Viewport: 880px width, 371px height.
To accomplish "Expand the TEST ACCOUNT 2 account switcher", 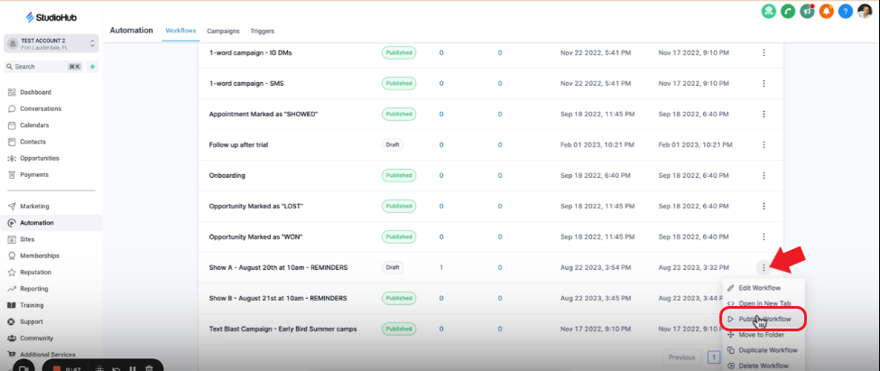I will tap(51, 43).
